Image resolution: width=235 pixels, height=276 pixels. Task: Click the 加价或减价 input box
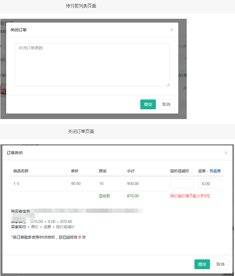click(182, 184)
